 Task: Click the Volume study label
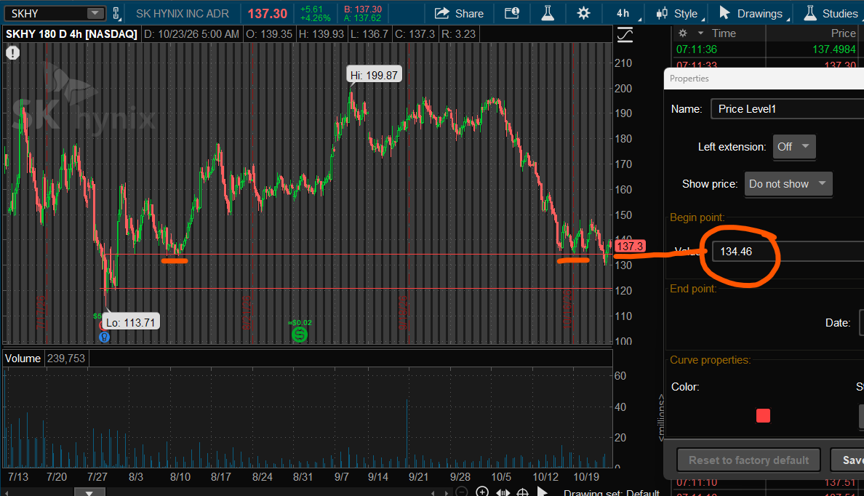tap(23, 359)
